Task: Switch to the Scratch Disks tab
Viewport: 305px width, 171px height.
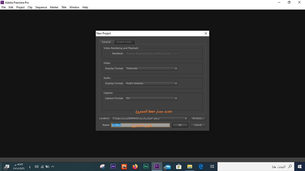Action: pyautogui.click(x=124, y=42)
